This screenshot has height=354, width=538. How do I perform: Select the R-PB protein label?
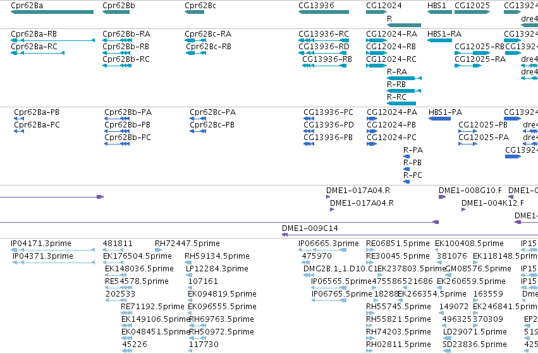pyautogui.click(x=412, y=163)
